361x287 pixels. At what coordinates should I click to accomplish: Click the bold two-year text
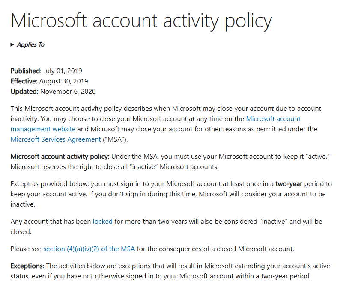click(289, 184)
